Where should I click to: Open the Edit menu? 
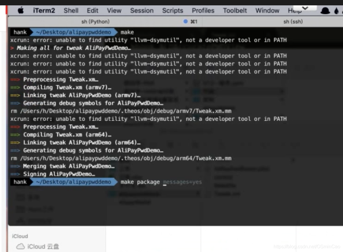pyautogui.click(x=92, y=10)
